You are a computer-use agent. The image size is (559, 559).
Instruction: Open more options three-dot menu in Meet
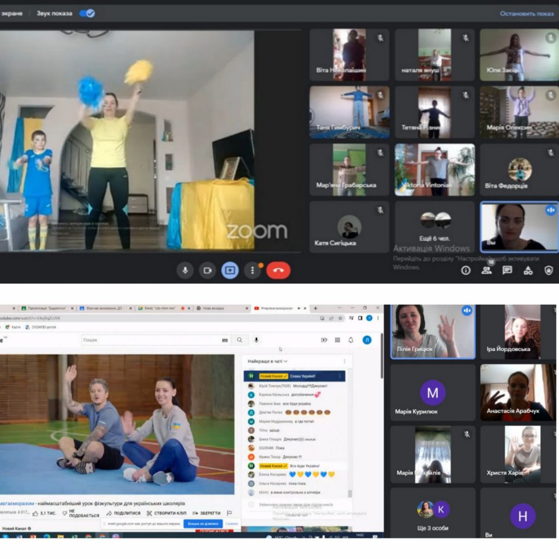[252, 270]
